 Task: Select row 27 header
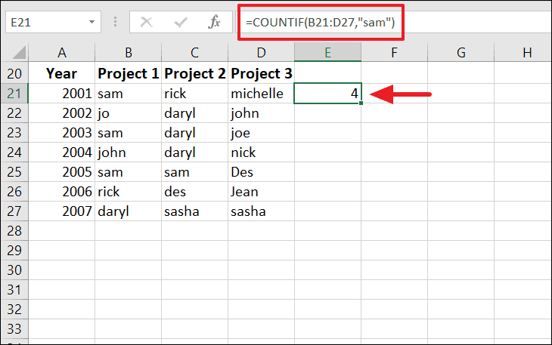14,211
